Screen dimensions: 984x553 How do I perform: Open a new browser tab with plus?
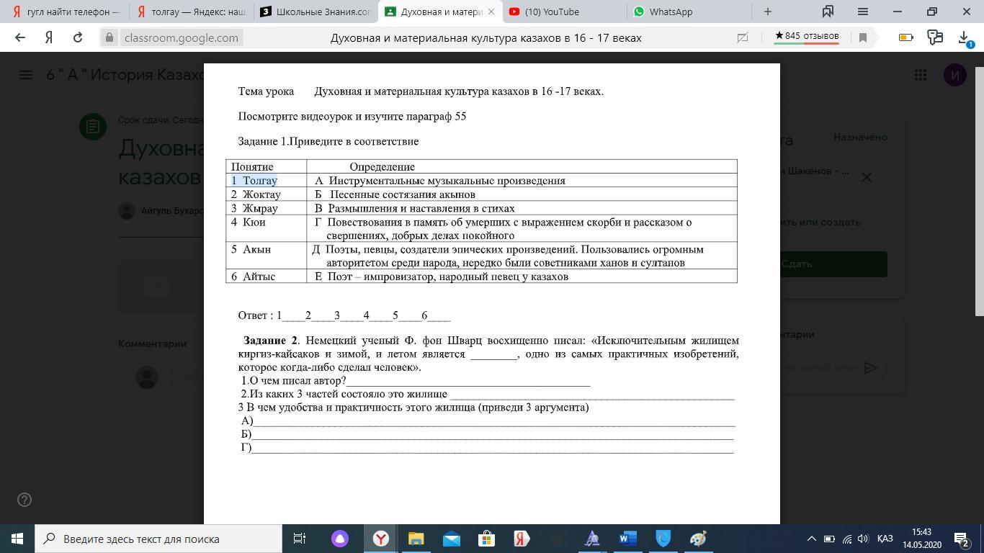point(768,12)
